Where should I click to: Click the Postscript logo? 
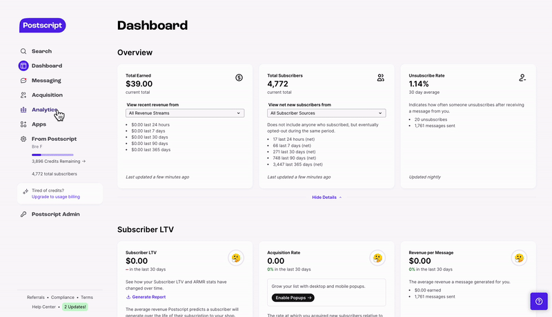click(x=42, y=26)
